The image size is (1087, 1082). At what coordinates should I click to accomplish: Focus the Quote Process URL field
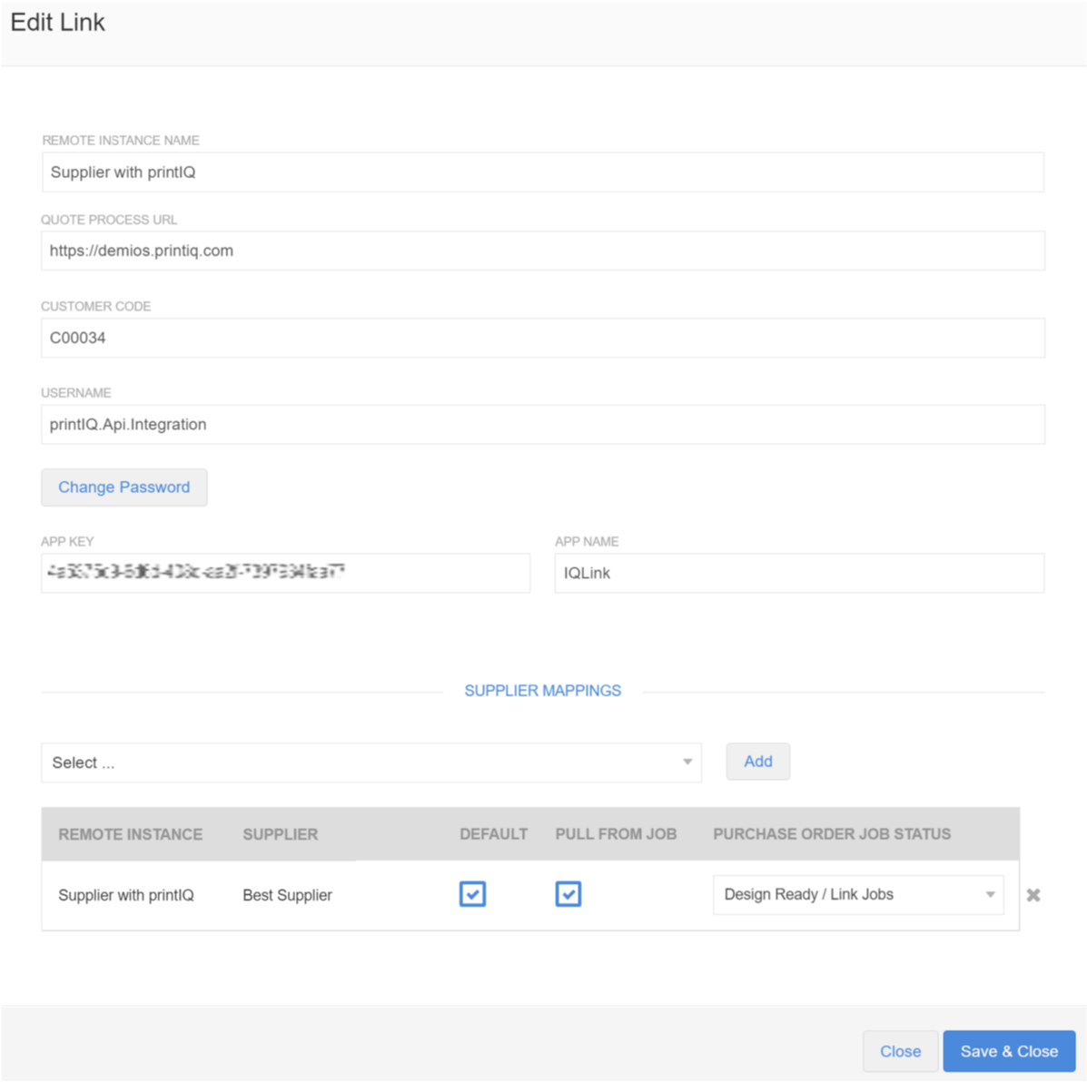[543, 251]
